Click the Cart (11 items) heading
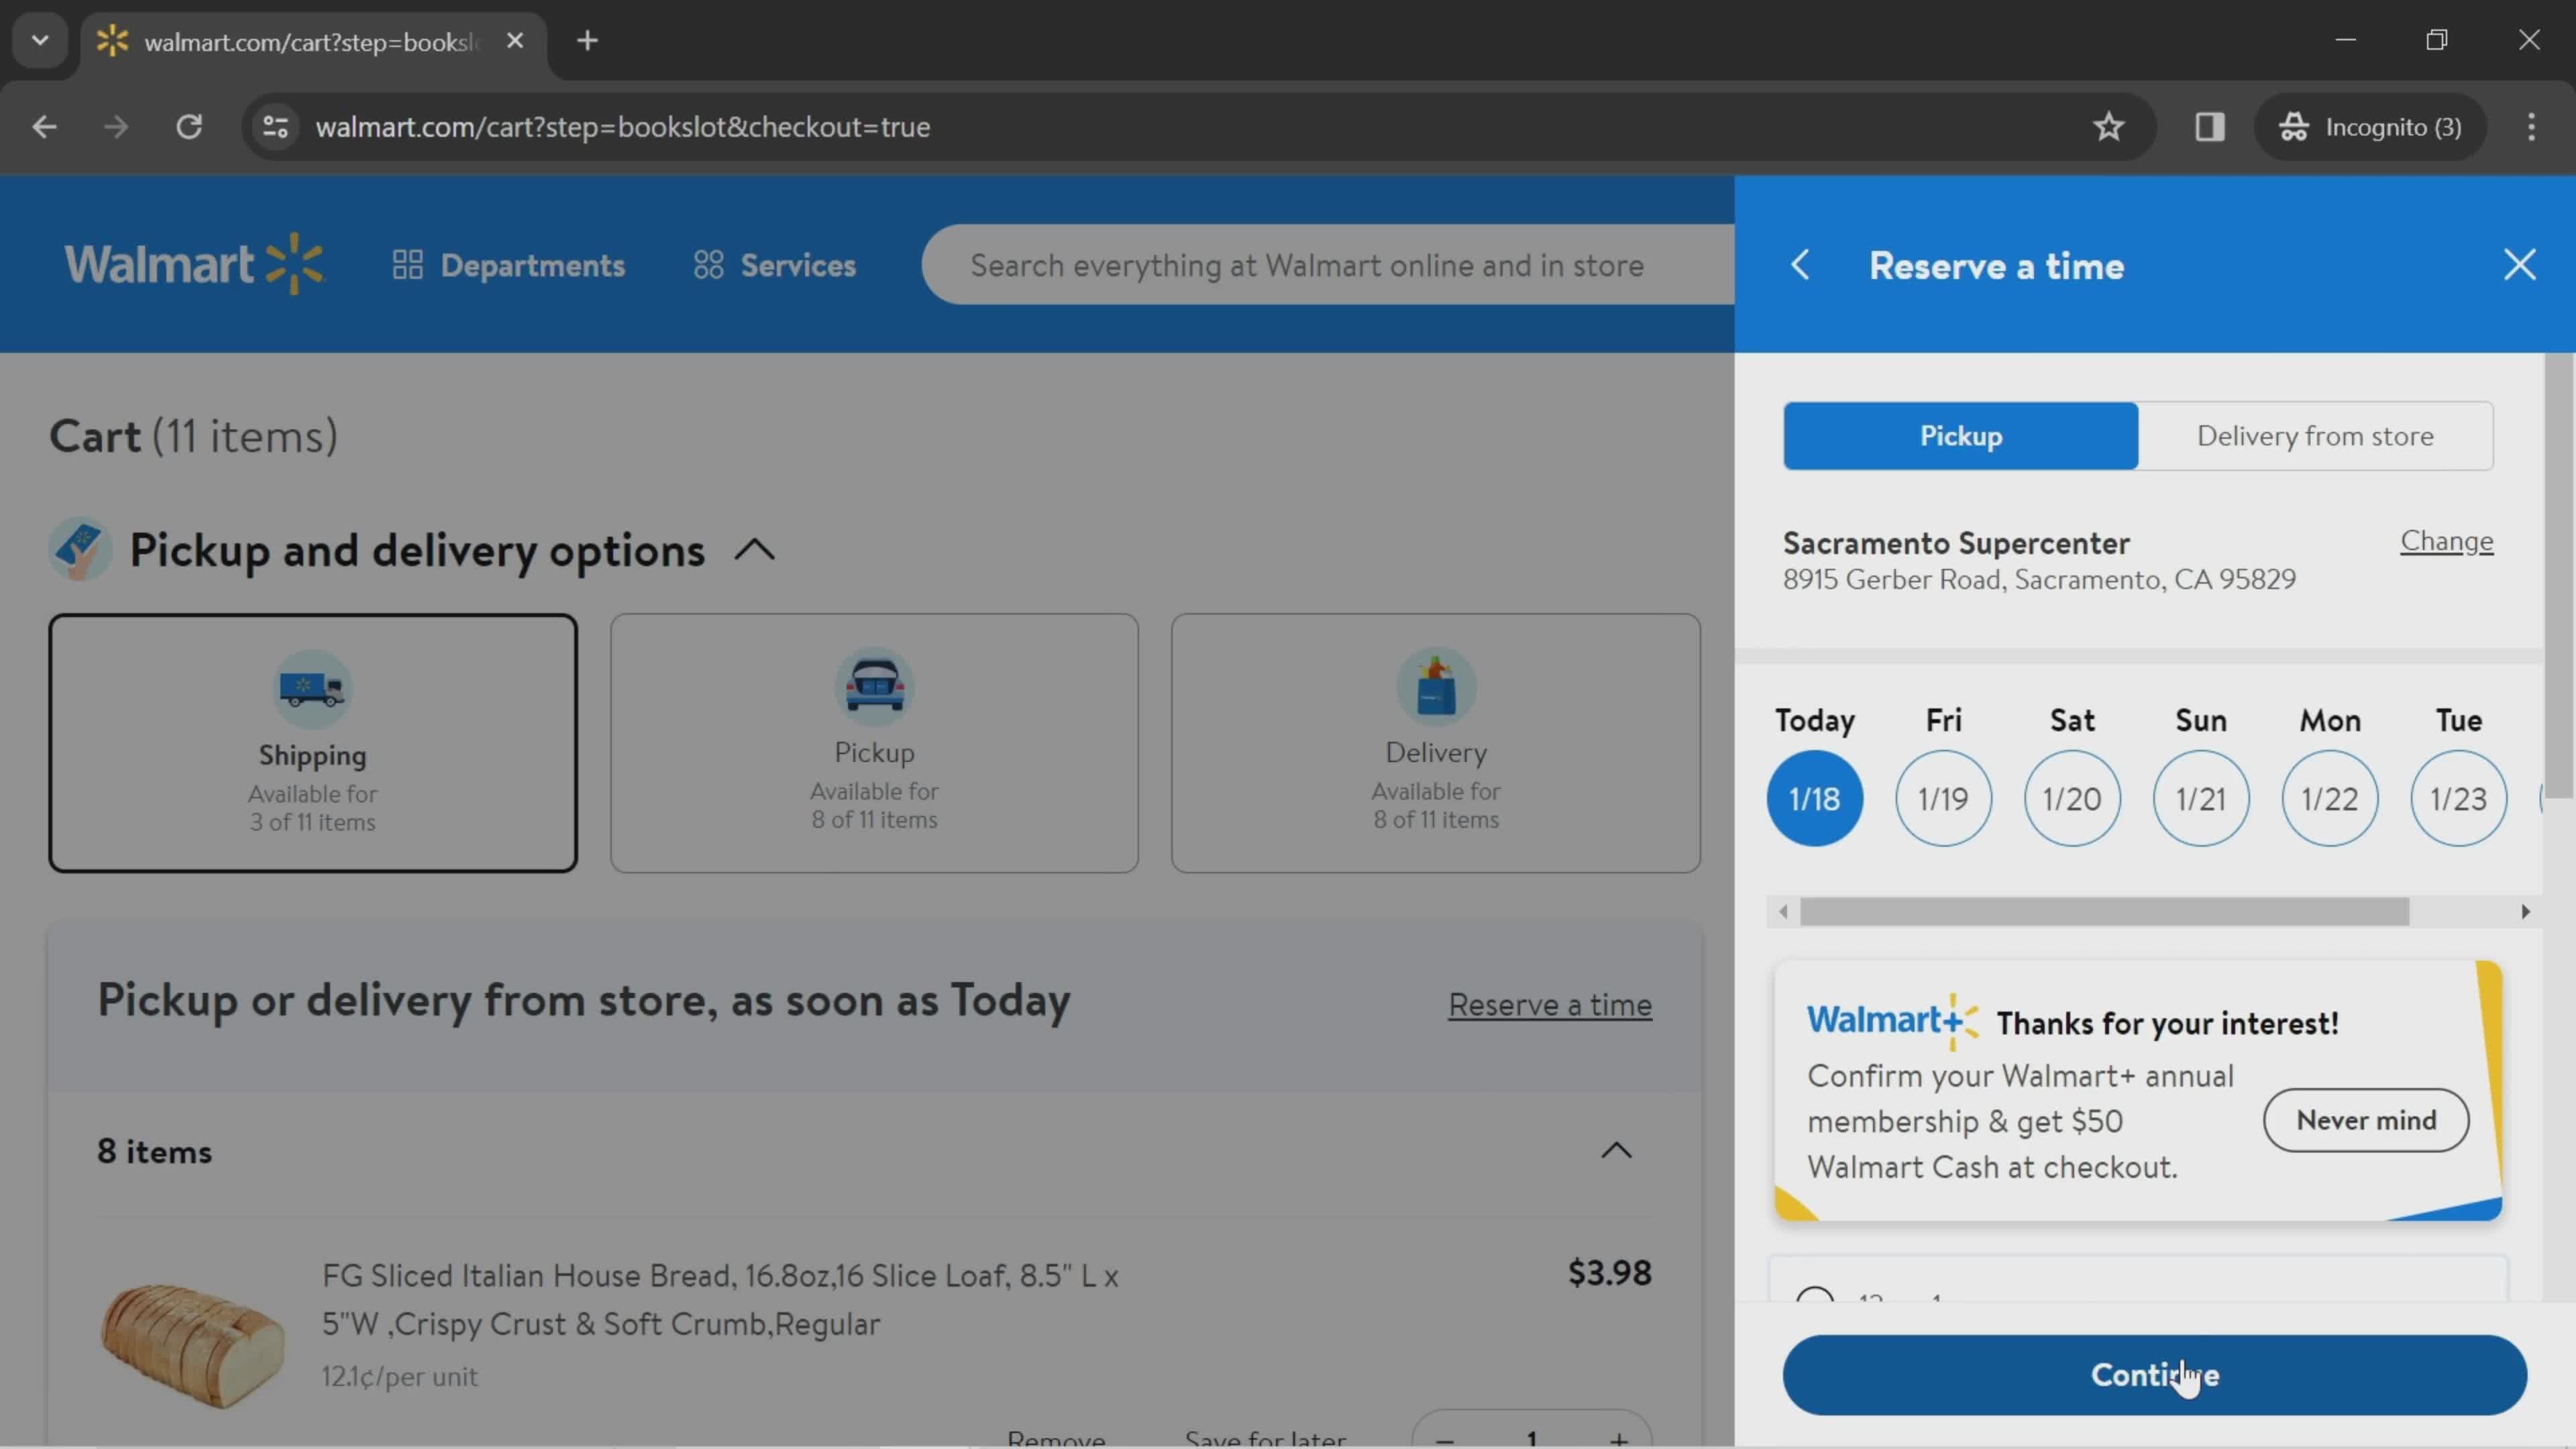2576x1449 pixels. point(194,436)
